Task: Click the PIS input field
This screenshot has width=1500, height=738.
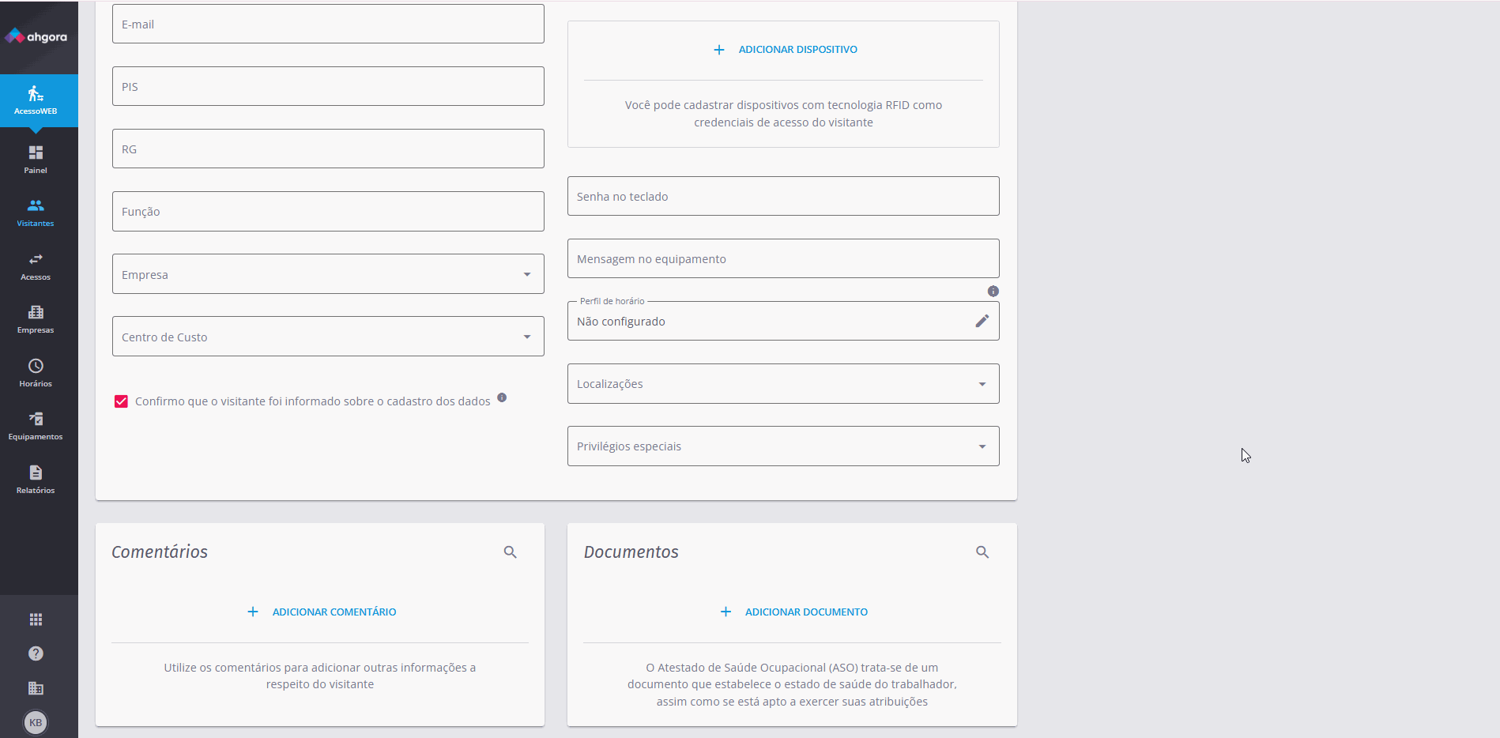Action: click(328, 86)
